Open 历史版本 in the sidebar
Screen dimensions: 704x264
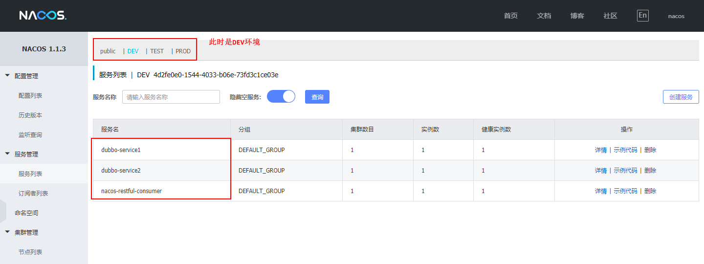point(30,115)
